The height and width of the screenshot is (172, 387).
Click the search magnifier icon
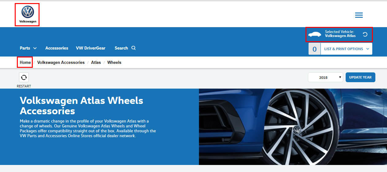click(134, 48)
